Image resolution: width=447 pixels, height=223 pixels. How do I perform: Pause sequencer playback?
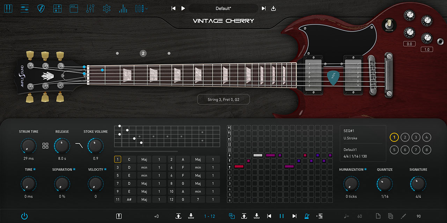281,216
